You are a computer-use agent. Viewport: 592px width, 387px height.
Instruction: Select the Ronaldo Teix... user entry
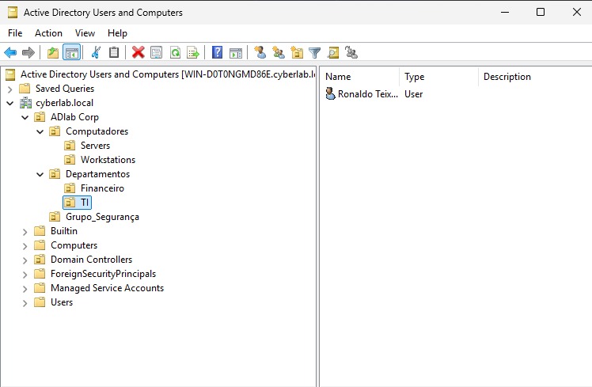point(368,93)
